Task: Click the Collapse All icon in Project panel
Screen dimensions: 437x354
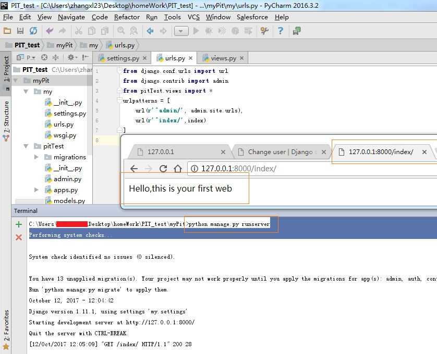Action: coord(56,58)
